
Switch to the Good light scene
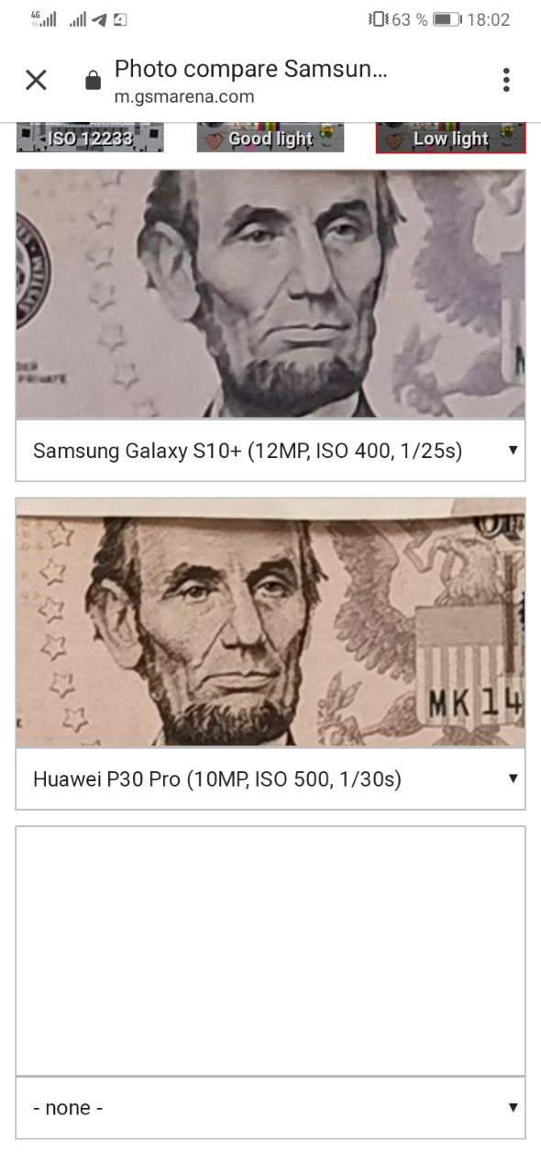(x=270, y=138)
